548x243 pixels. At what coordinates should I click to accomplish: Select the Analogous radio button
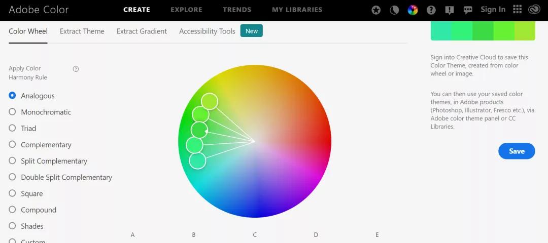(x=12, y=96)
